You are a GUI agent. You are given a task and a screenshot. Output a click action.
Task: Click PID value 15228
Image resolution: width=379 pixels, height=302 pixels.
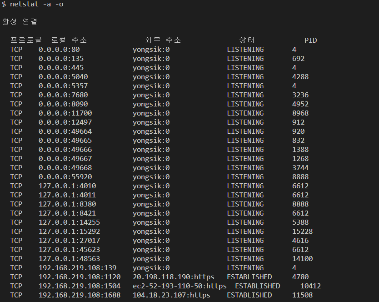[302, 232]
